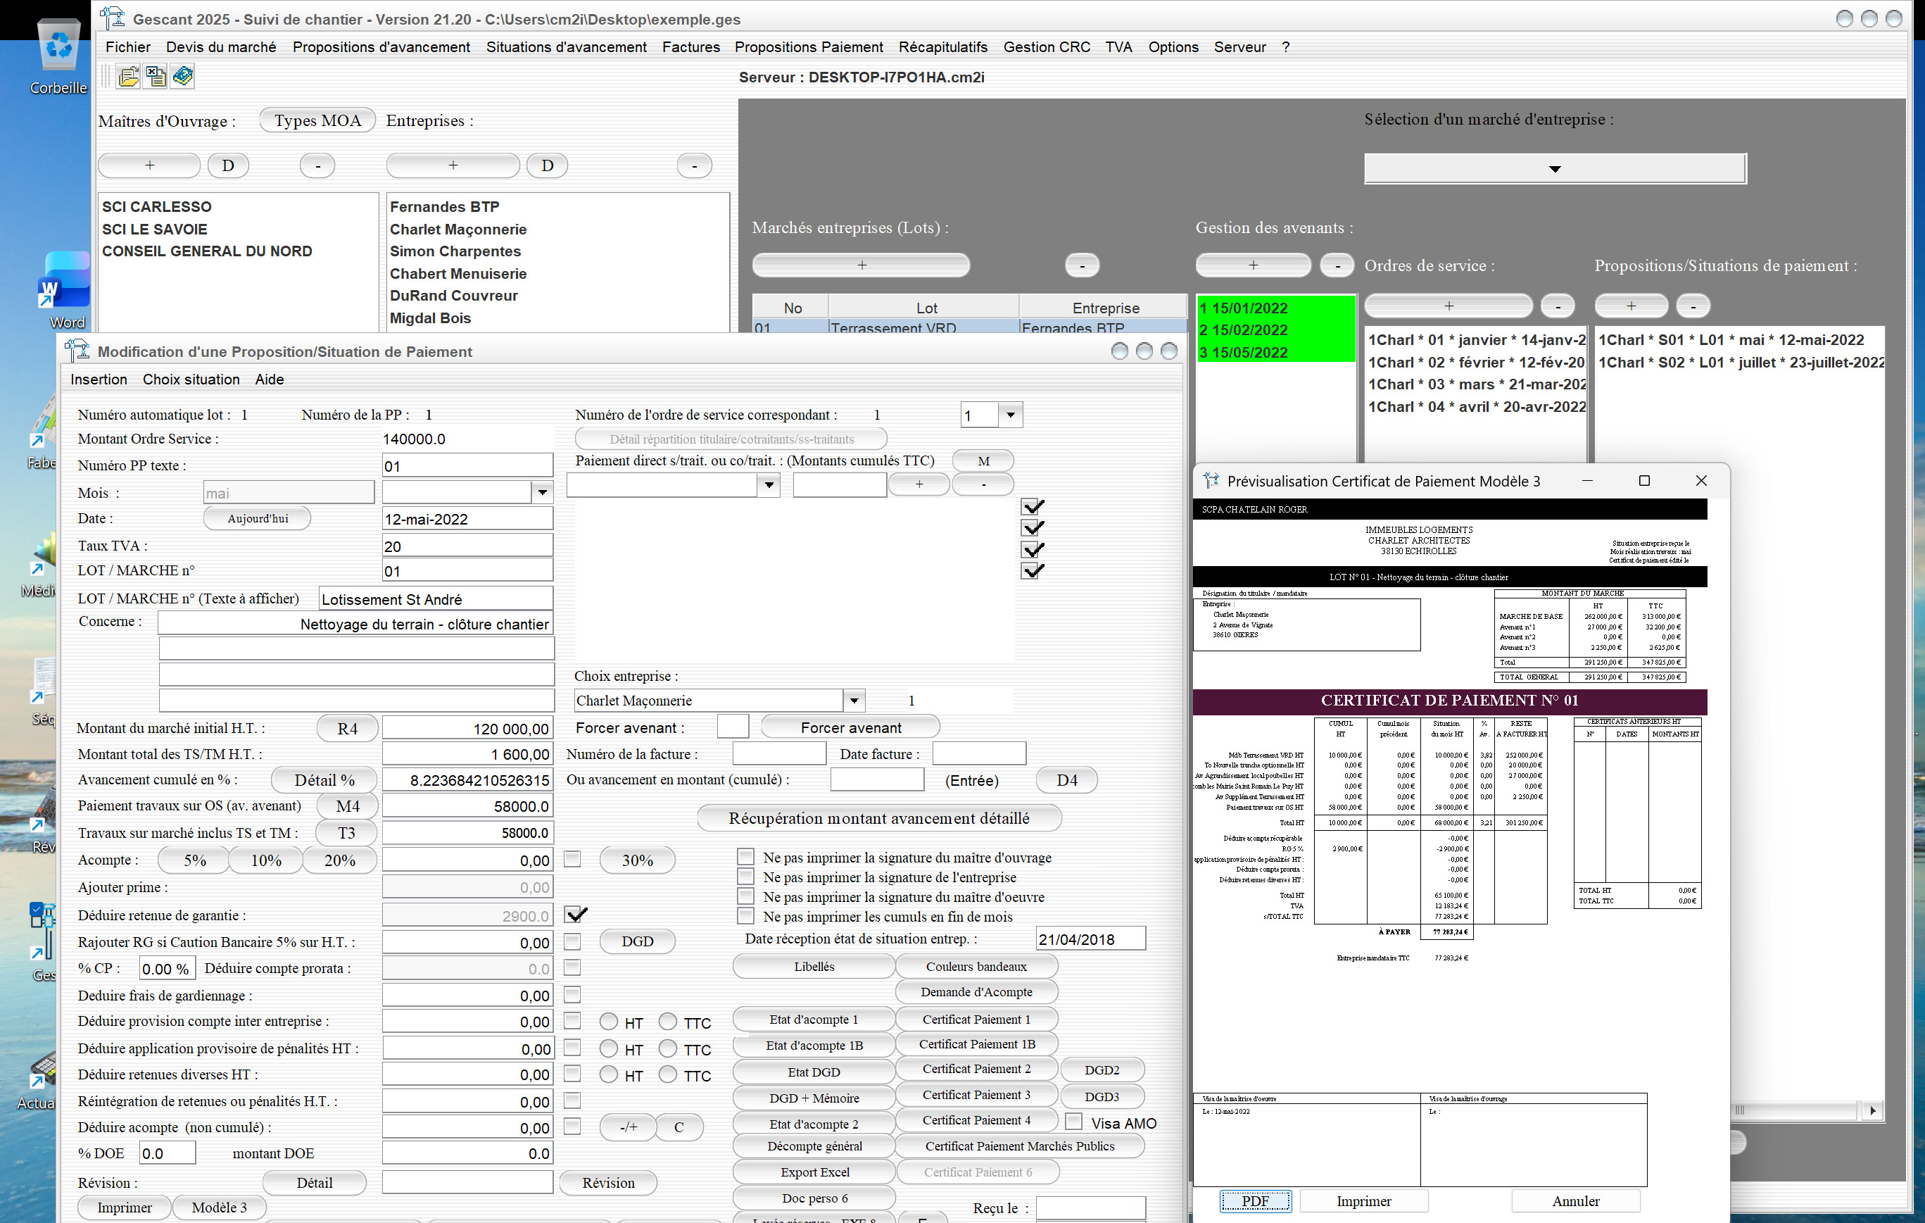Viewport: 1925px width, 1223px height.
Task: Tick the checkbox next to Acompte amount
Action: [572, 859]
